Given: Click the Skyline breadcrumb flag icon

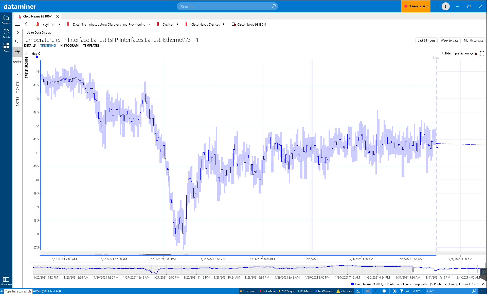Looking at the screenshot, I should [x=37, y=24].
